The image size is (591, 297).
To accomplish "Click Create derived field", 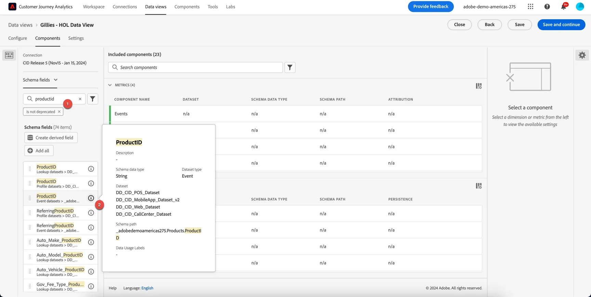I will [x=51, y=138].
